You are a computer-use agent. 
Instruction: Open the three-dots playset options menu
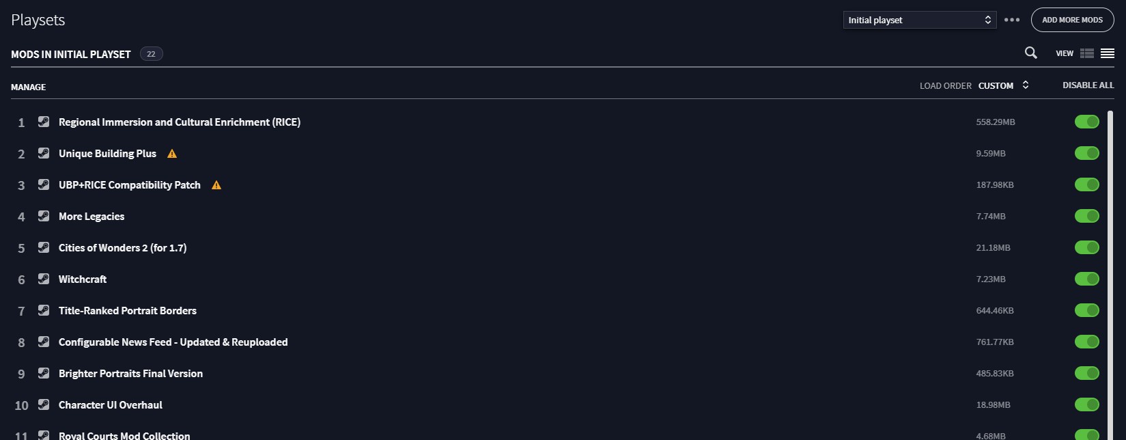pos(1012,20)
